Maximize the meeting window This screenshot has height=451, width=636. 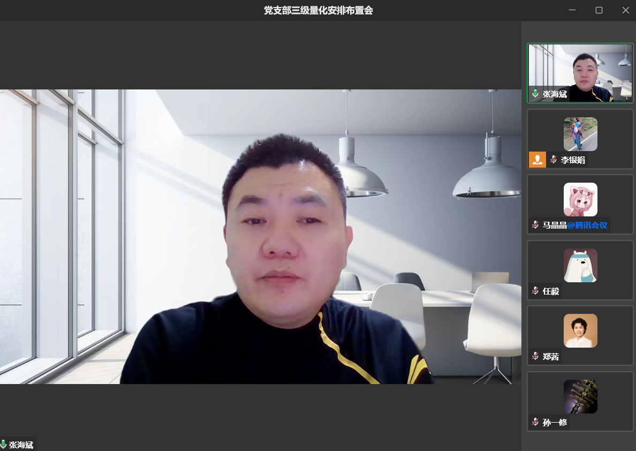click(x=599, y=10)
